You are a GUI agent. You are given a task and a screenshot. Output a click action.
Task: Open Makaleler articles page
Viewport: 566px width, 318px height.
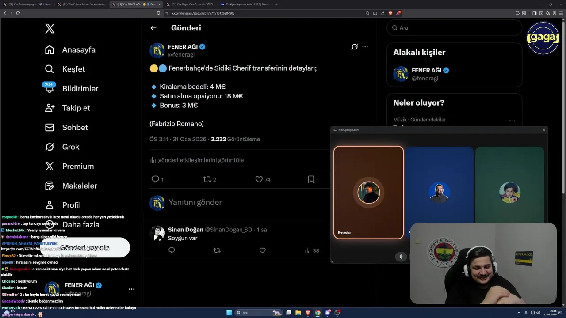click(x=71, y=186)
